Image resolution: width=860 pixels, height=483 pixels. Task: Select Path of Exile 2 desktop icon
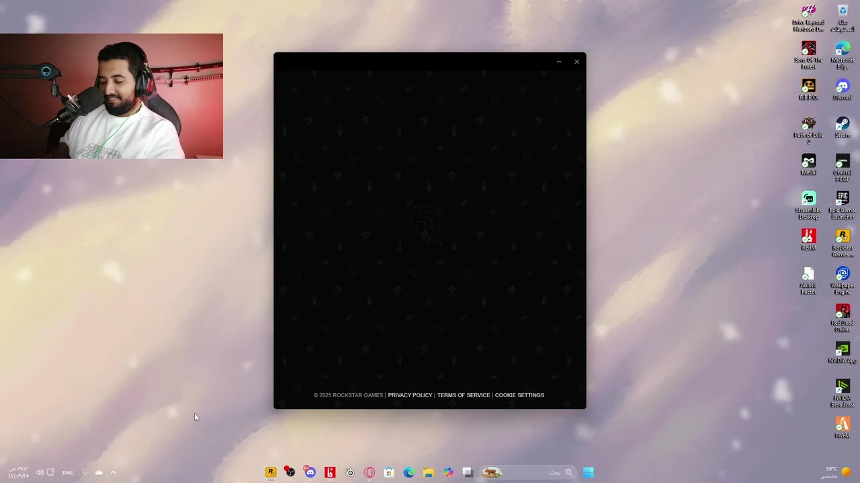tap(808, 131)
